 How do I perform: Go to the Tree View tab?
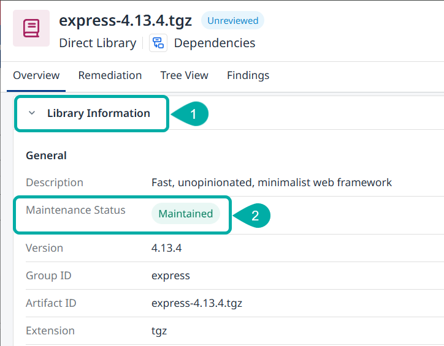click(x=184, y=76)
